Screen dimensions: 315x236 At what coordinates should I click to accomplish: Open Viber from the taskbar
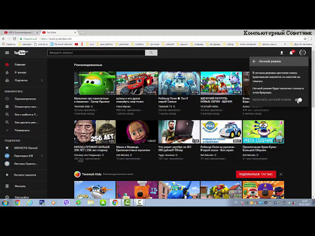[66, 203]
